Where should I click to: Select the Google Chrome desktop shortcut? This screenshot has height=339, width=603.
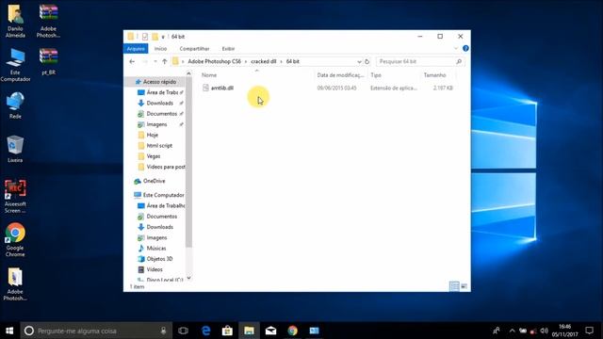click(15, 239)
